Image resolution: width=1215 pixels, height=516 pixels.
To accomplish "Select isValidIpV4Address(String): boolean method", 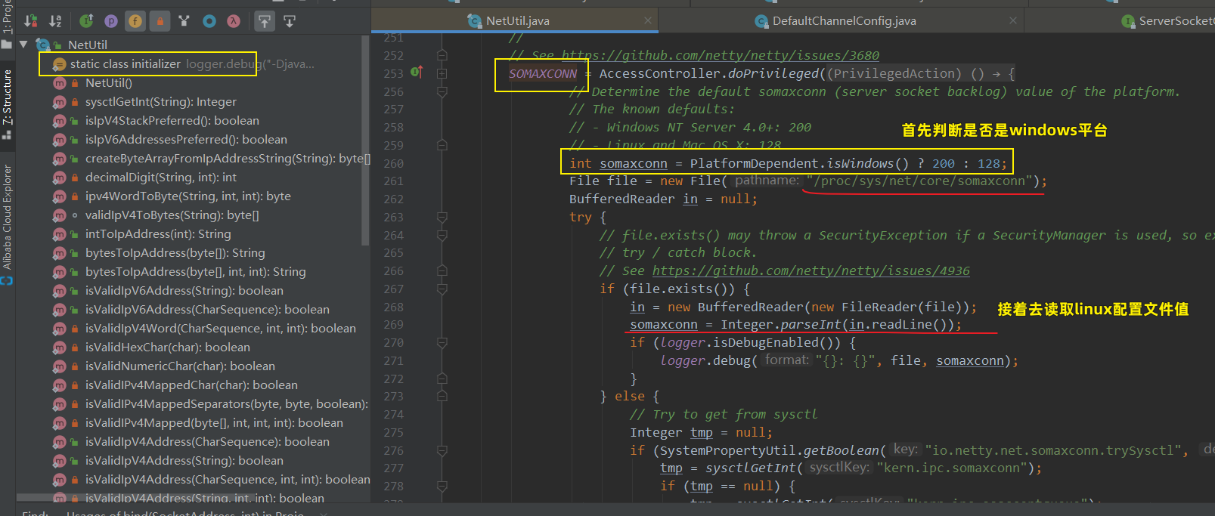I will [184, 461].
